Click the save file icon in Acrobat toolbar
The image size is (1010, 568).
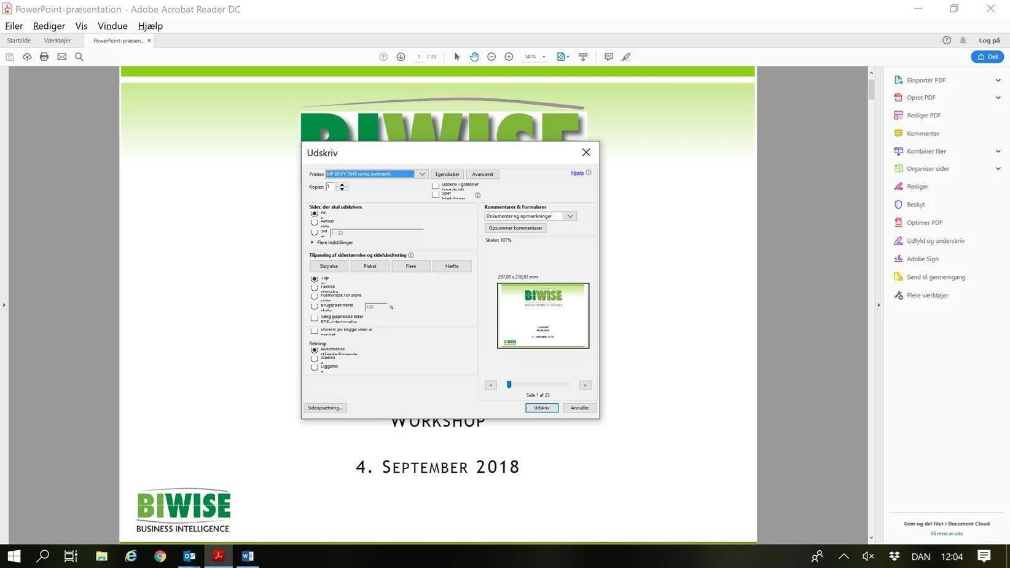(x=10, y=57)
